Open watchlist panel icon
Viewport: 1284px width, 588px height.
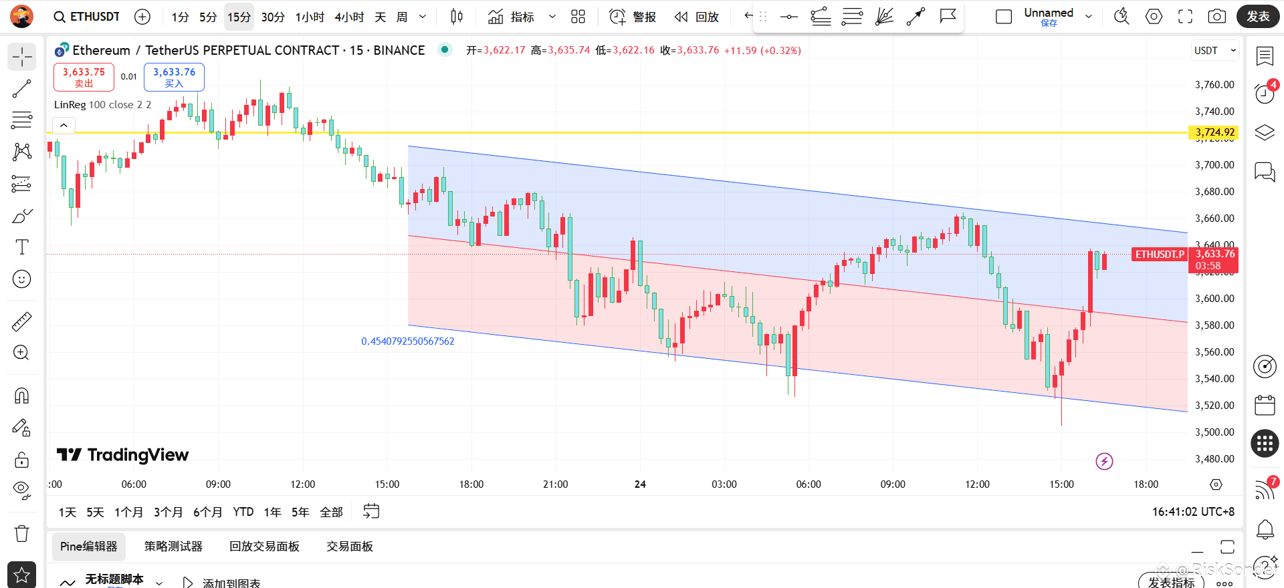click(x=1265, y=56)
